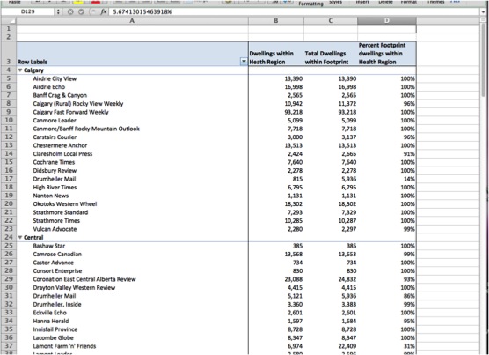This screenshot has height=355, width=489.
Task: Select the Claresholm Local Press label
Action: [x=62, y=153]
